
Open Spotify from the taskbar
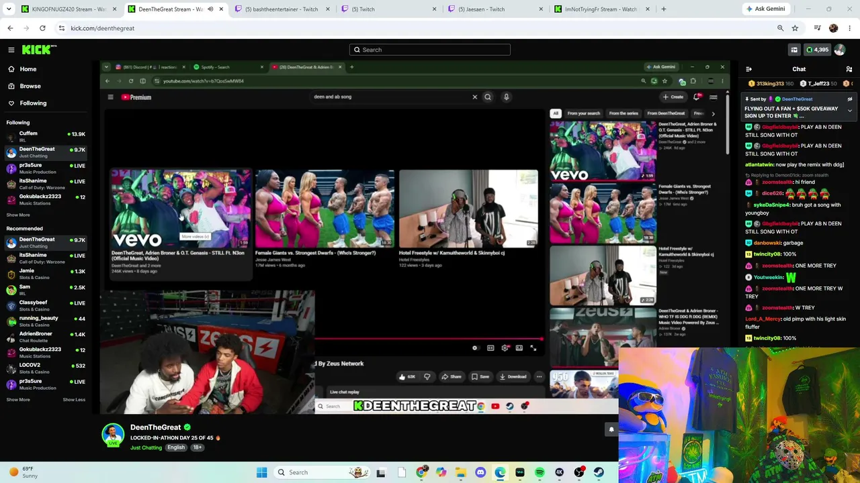click(540, 472)
